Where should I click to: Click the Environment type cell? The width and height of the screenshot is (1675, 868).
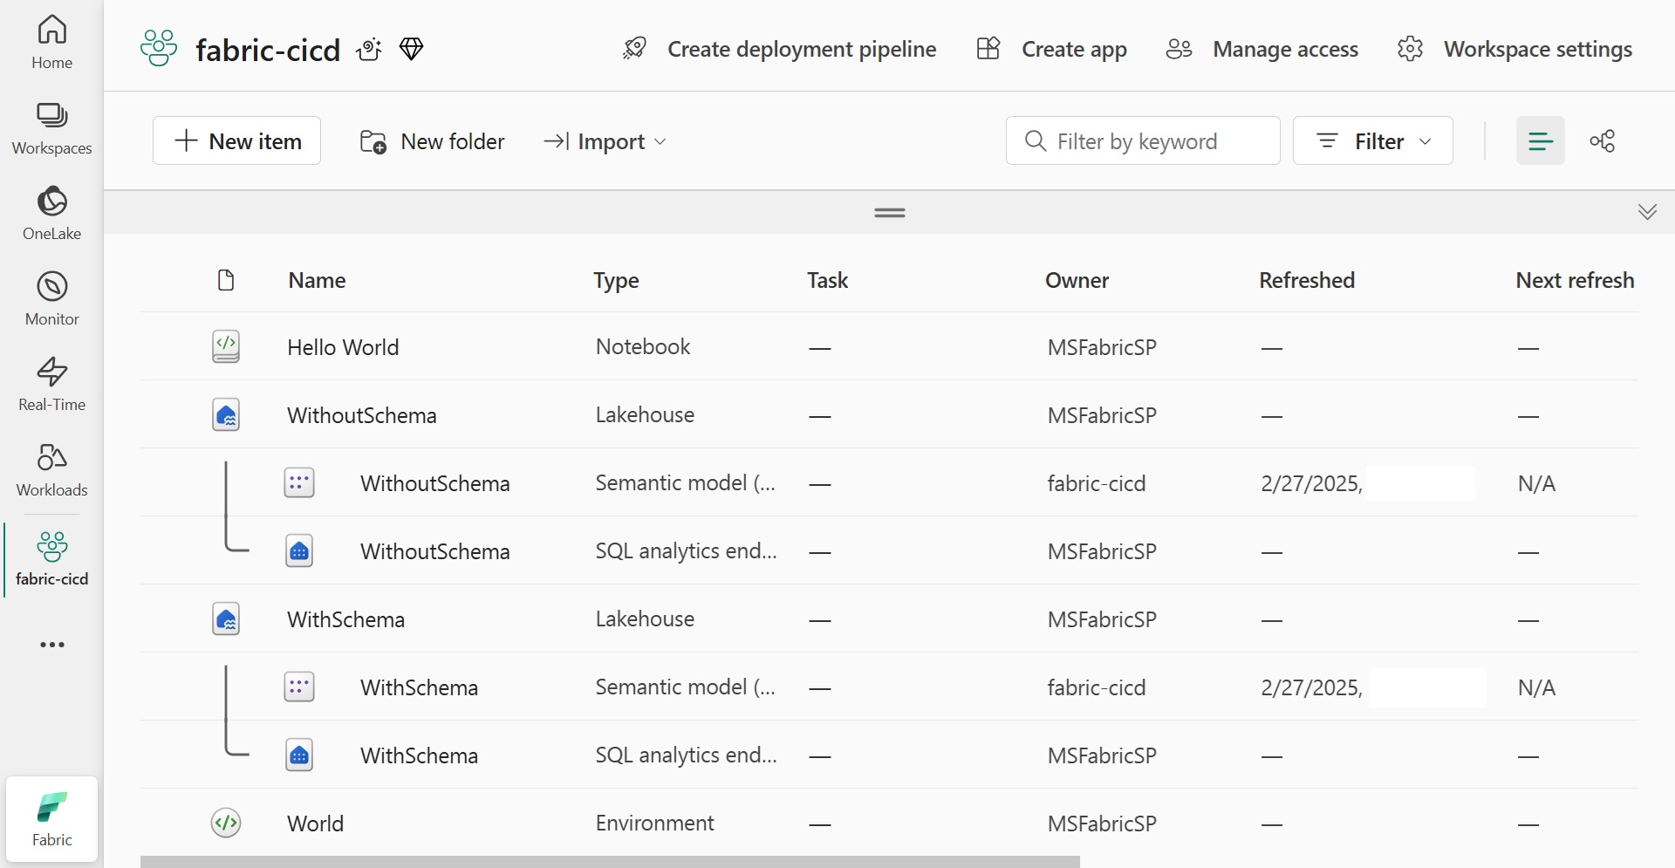[x=654, y=823]
